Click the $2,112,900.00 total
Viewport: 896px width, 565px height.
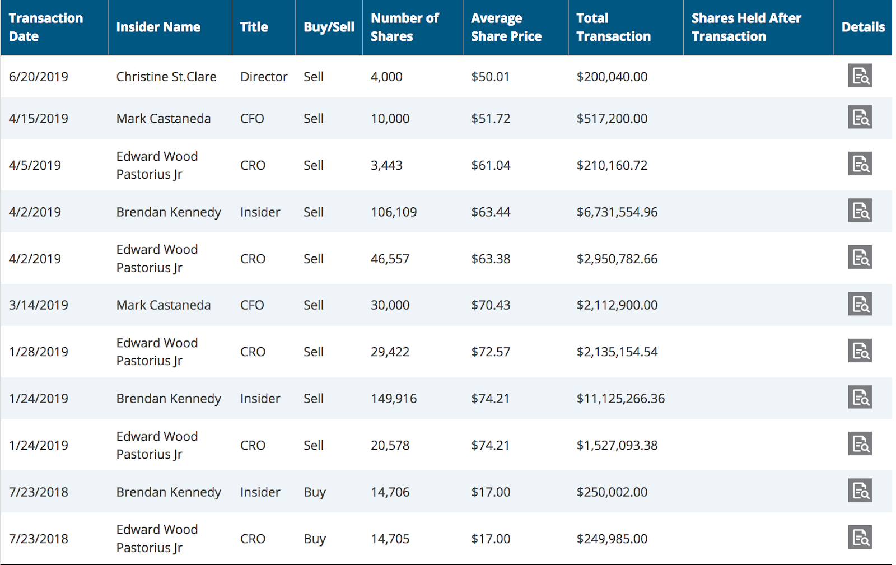pyautogui.click(x=617, y=305)
